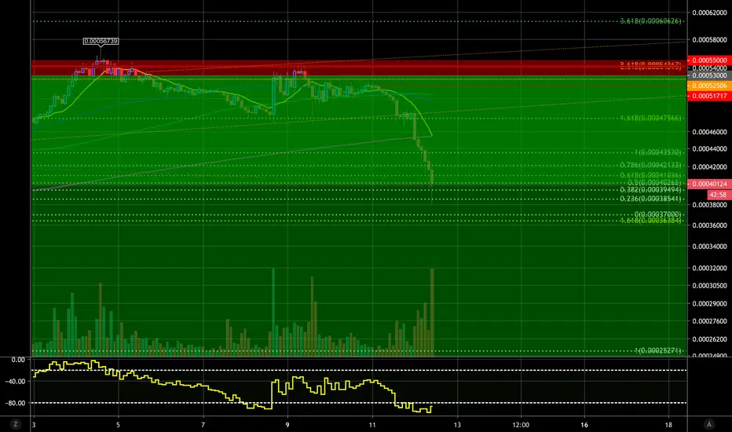Screen dimensions: 732x432
Task: Click date label 7 on time axis
Action: 203,424
